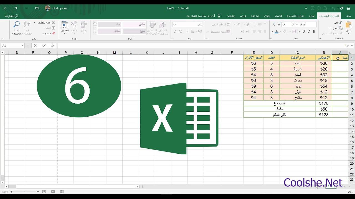This screenshot has height=199, width=355.
Task: Click the user account محمود فجال
Action: [56, 8]
